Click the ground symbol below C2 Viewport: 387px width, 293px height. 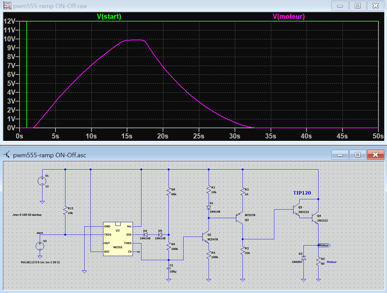(169, 280)
